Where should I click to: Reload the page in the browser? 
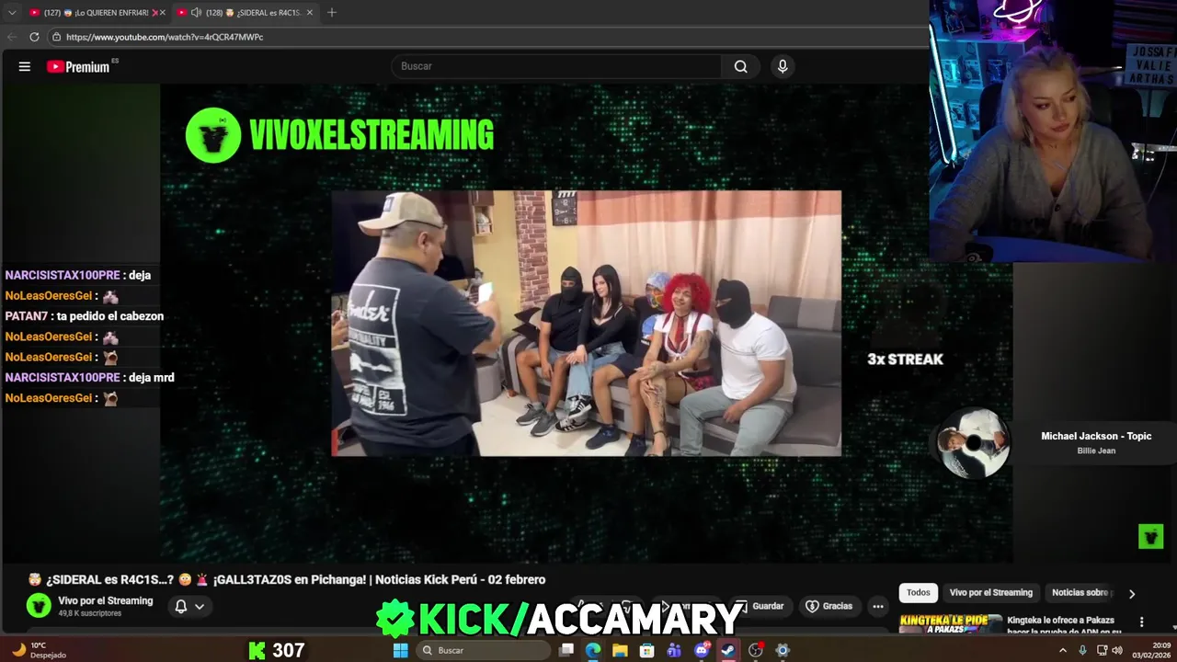click(x=34, y=37)
